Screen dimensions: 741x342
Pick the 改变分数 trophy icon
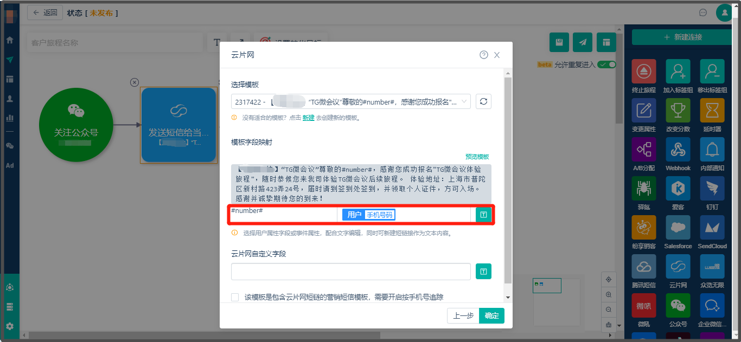[x=678, y=110]
